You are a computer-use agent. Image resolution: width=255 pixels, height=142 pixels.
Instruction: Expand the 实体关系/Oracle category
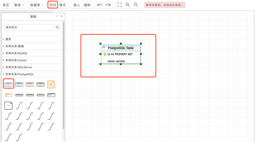(16, 60)
